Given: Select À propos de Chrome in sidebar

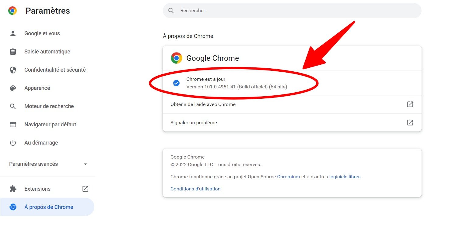Looking at the screenshot, I should click(x=49, y=207).
